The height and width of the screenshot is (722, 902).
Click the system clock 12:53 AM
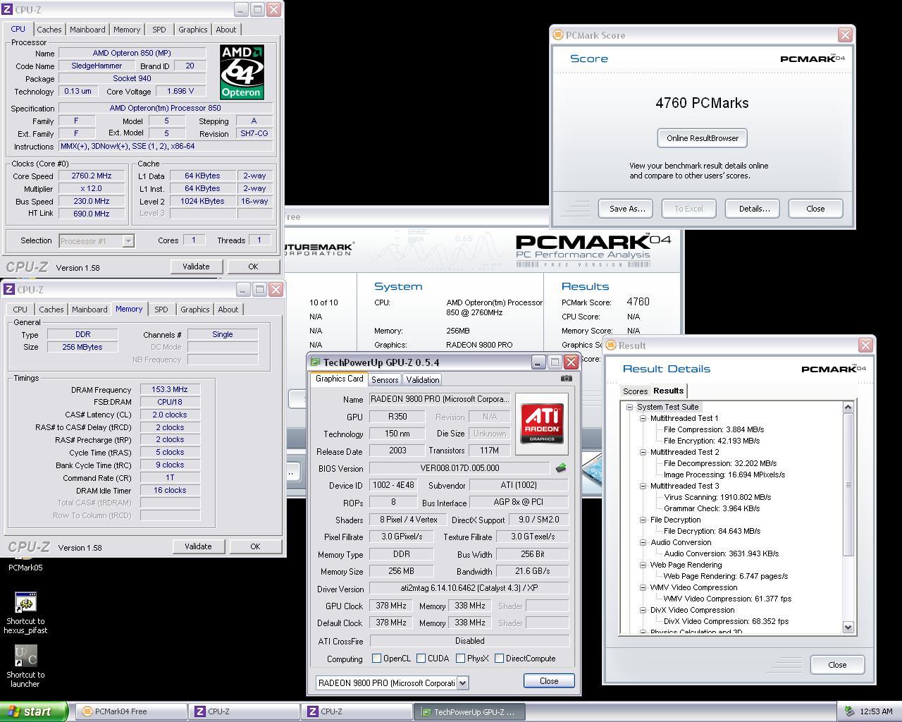coord(876,711)
